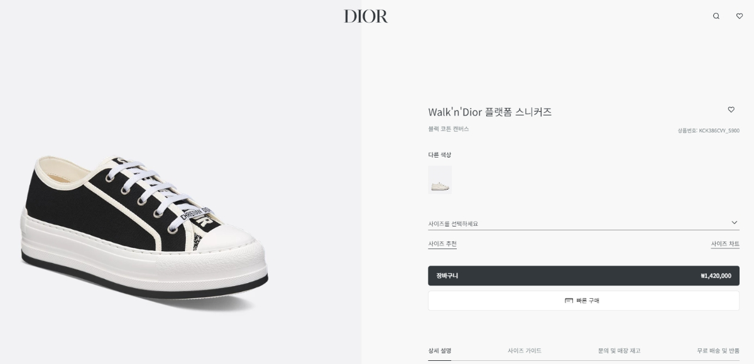Image resolution: width=754 pixels, height=364 pixels.
Task: Click the ₩1,420,000 price on cart button
Action: tap(716, 276)
